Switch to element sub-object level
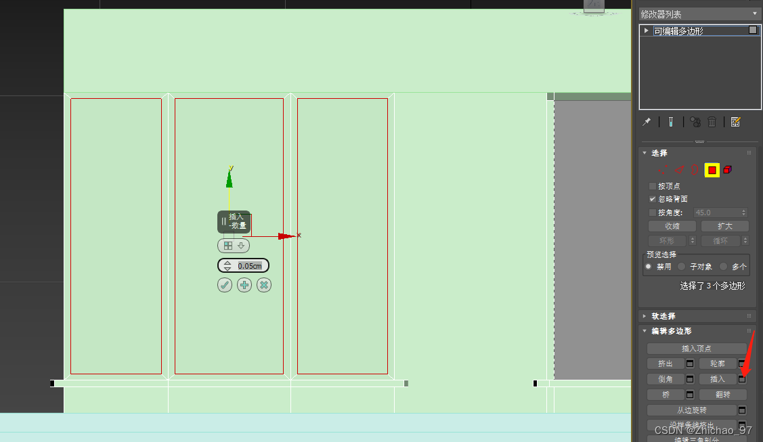763x442 pixels. 728,170
